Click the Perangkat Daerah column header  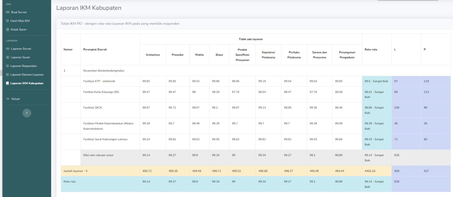pyautogui.click(x=95, y=50)
